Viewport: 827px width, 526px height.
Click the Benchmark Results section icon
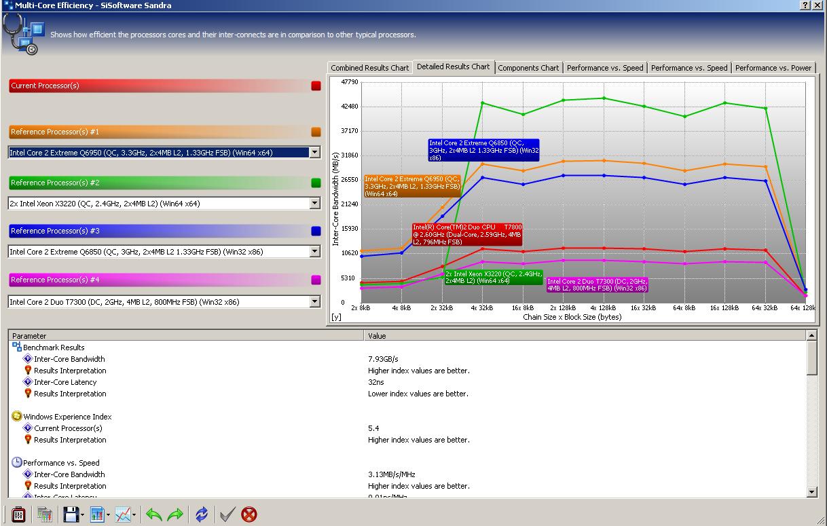[17, 347]
